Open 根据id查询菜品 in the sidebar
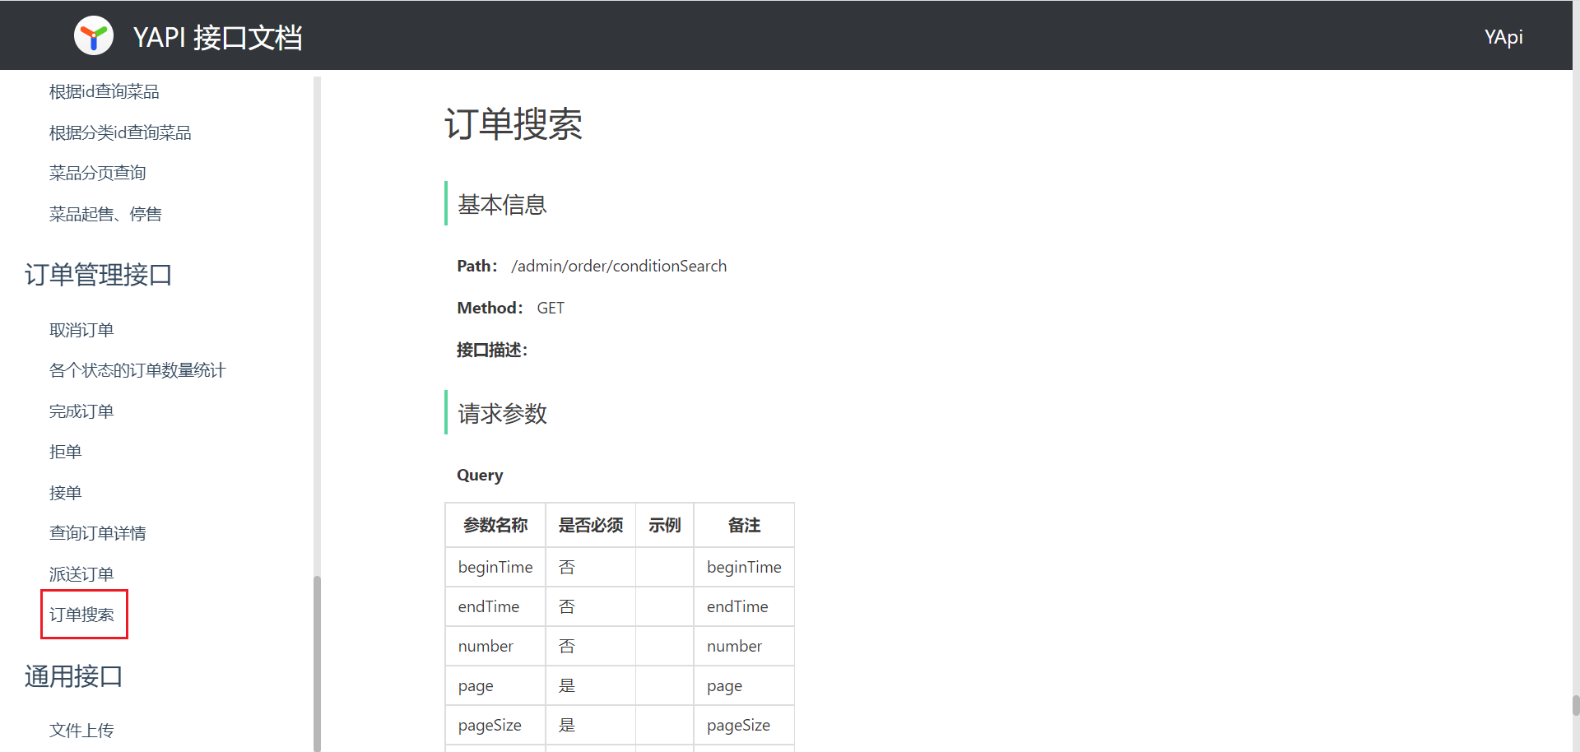This screenshot has height=752, width=1580. click(104, 92)
